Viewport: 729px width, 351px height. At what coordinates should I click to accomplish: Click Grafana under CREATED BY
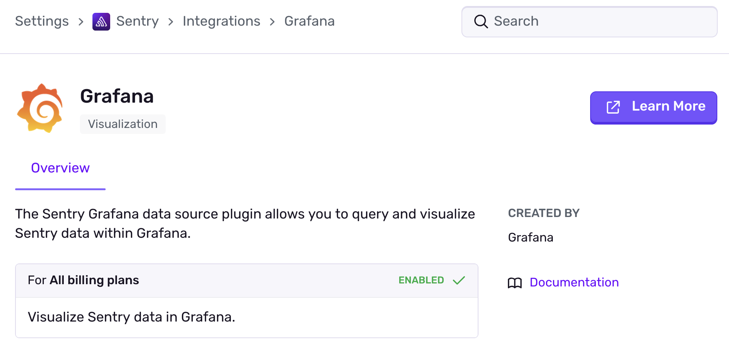point(530,237)
